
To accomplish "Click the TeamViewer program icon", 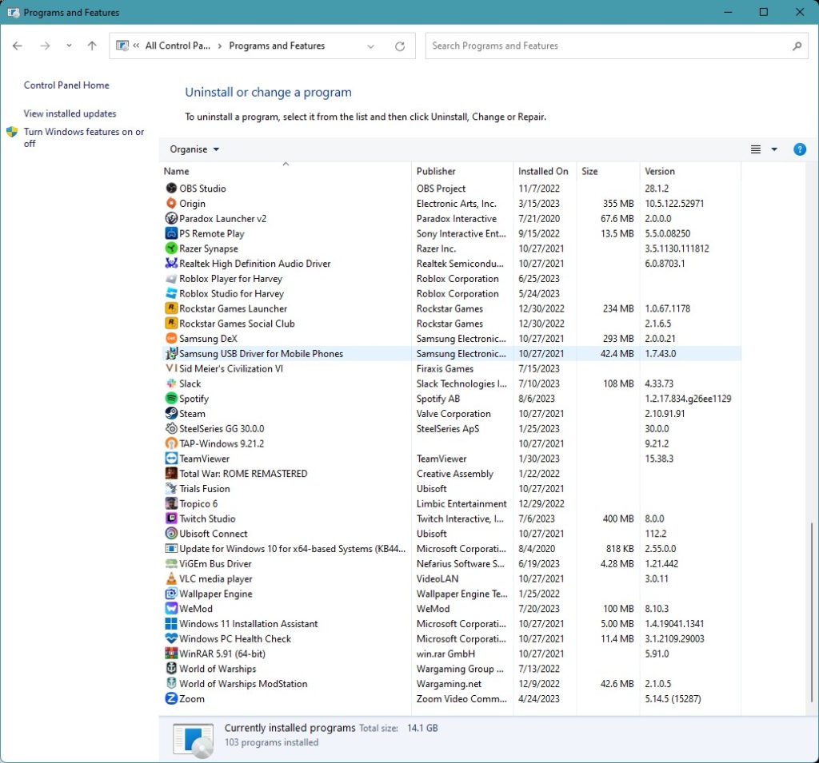I will click(x=171, y=459).
